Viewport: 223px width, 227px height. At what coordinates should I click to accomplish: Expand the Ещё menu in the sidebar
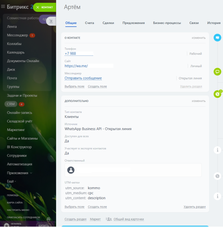point(11,181)
